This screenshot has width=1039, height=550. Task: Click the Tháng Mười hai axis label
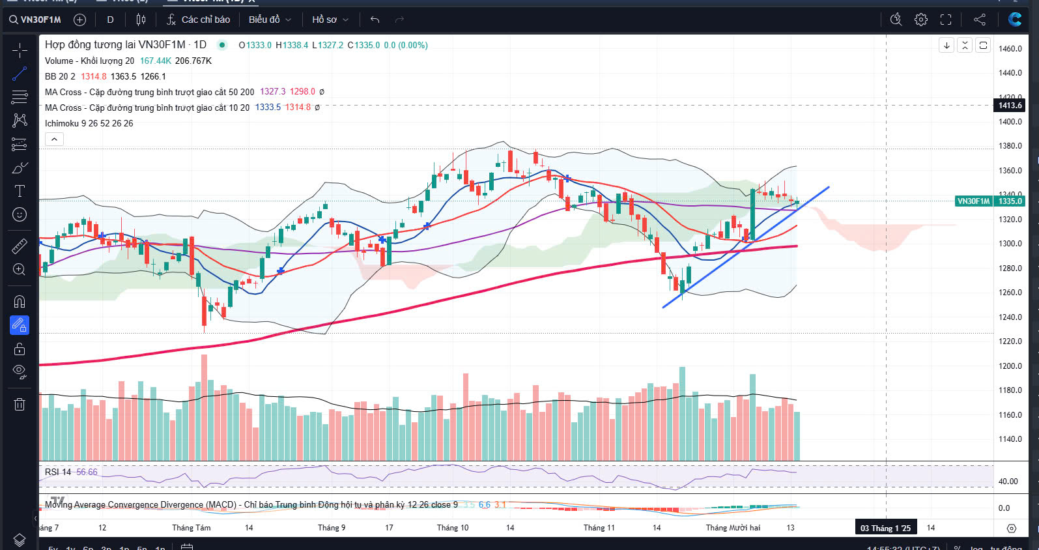coord(733,528)
